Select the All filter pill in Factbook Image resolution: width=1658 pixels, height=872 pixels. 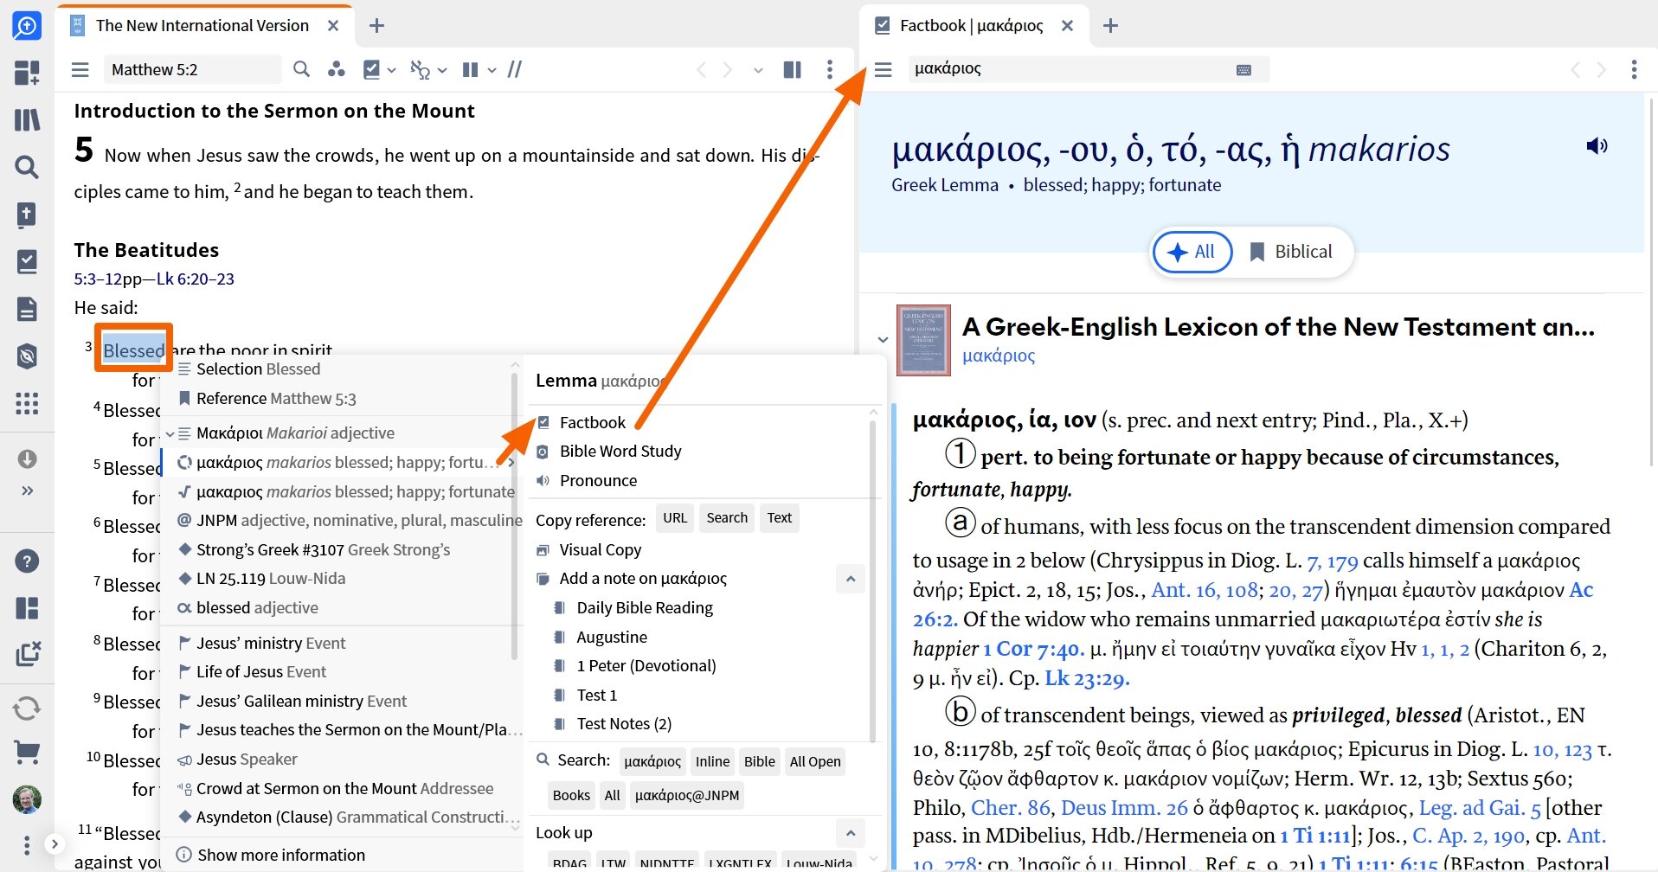click(1192, 252)
